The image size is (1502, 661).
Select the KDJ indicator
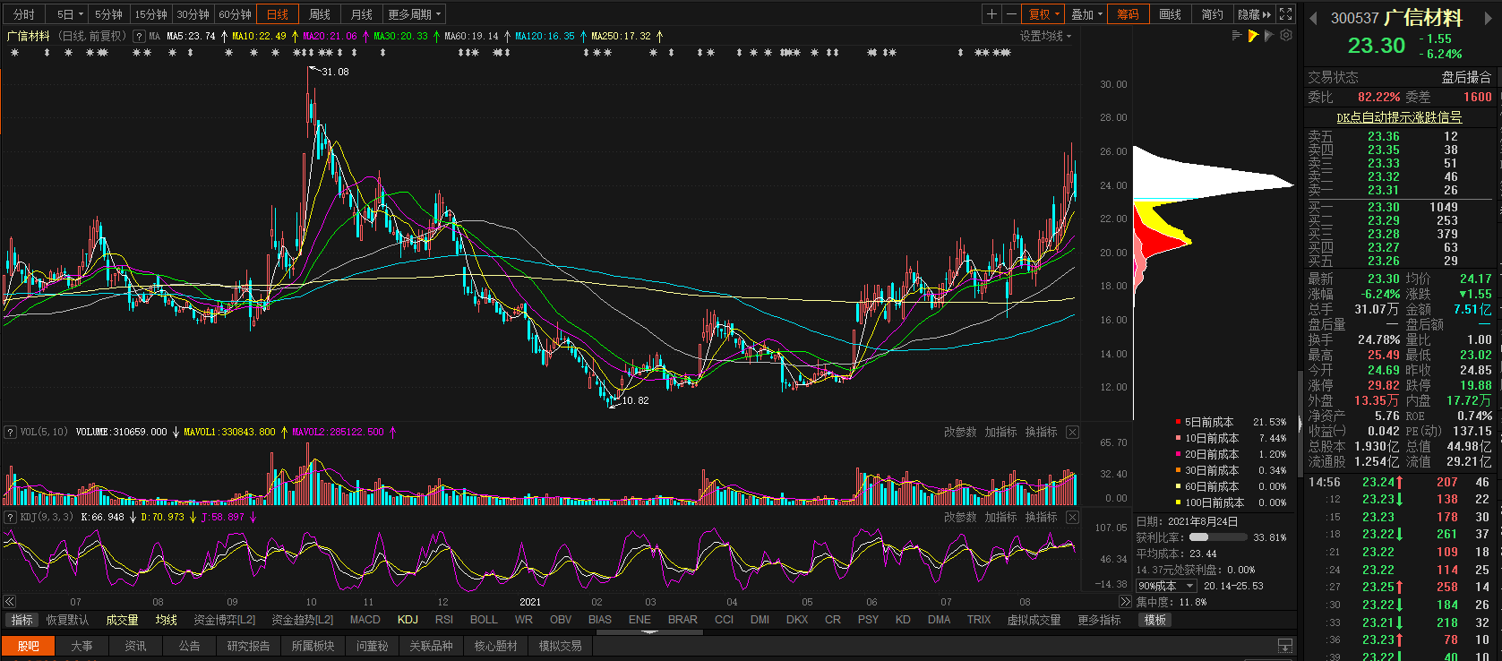pos(408,620)
